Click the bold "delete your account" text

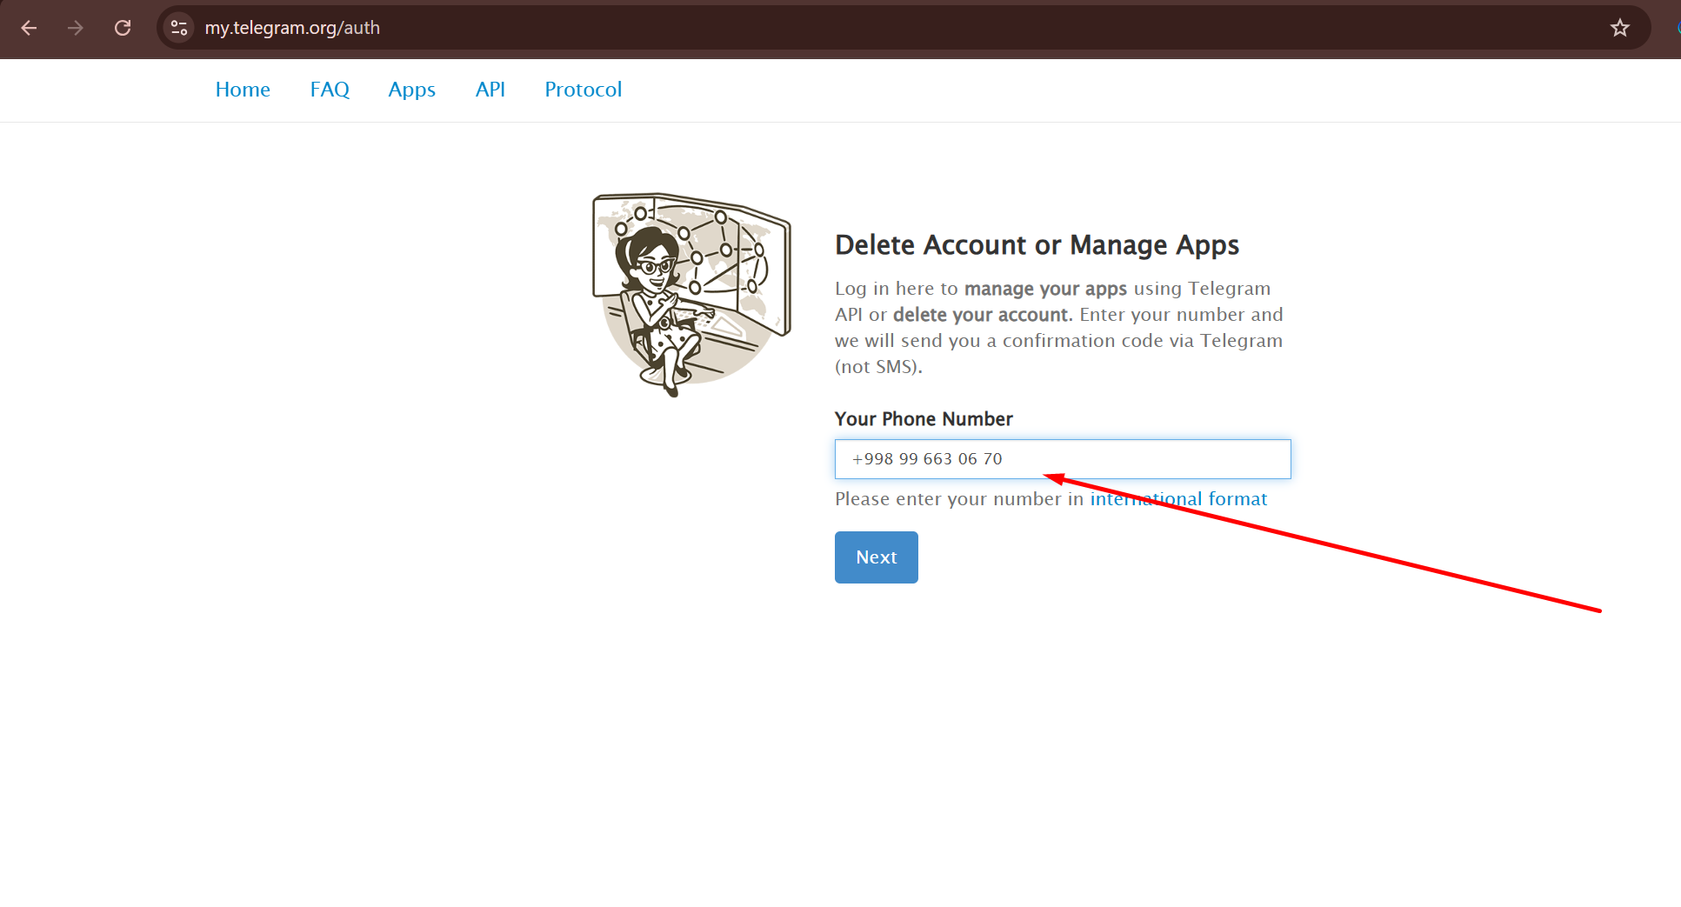980,315
